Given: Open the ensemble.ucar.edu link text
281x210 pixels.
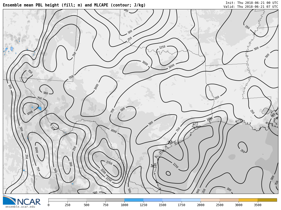Looking at the screenshot, I should (x=20, y=207).
